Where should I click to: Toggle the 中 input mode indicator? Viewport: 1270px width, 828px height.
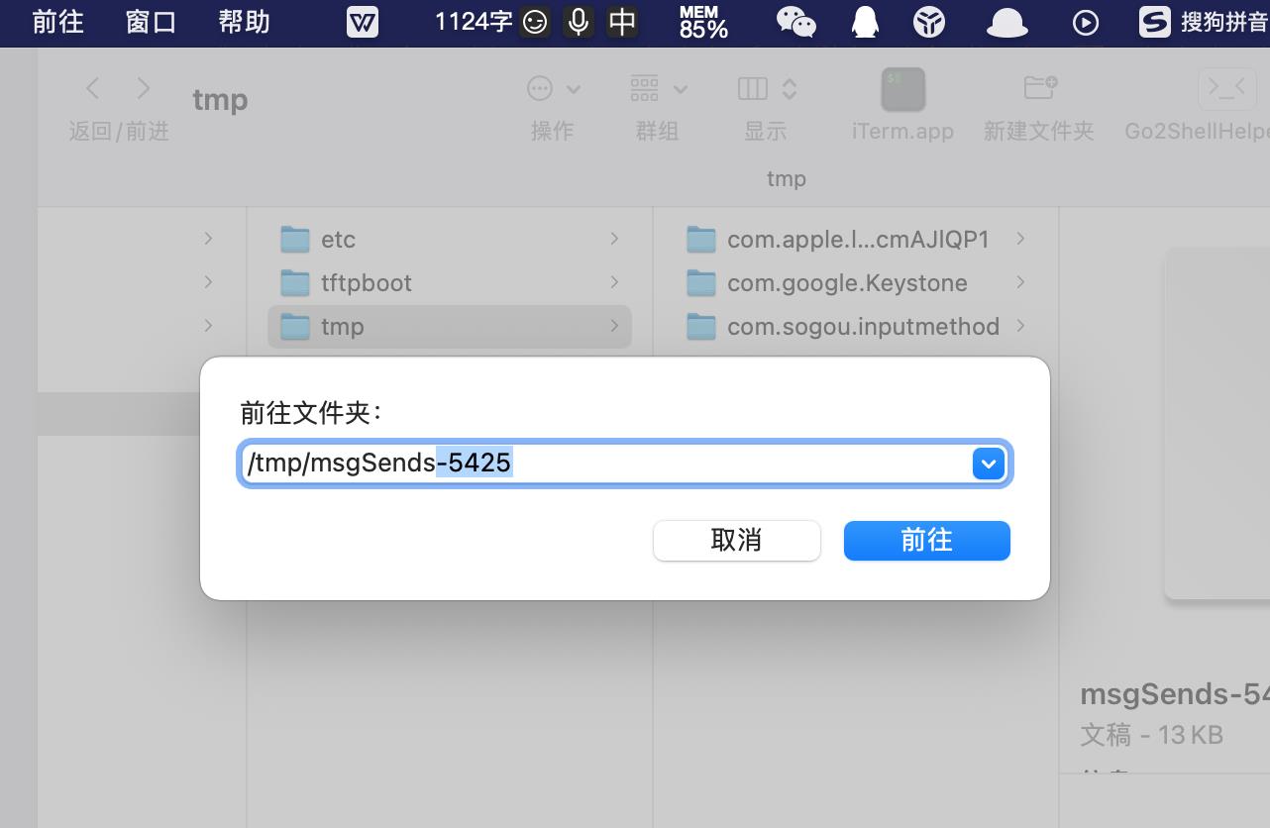pyautogui.click(x=622, y=22)
